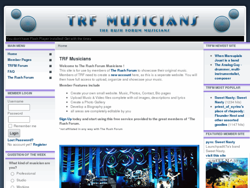Click the FEATURED MEMBER SITE heading
Viewport: 250px width, 188px height.
pos(225,134)
